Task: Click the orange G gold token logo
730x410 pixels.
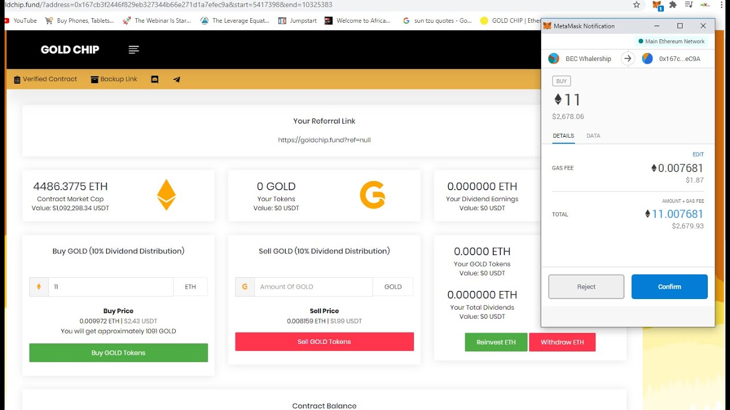Action: pos(372,195)
